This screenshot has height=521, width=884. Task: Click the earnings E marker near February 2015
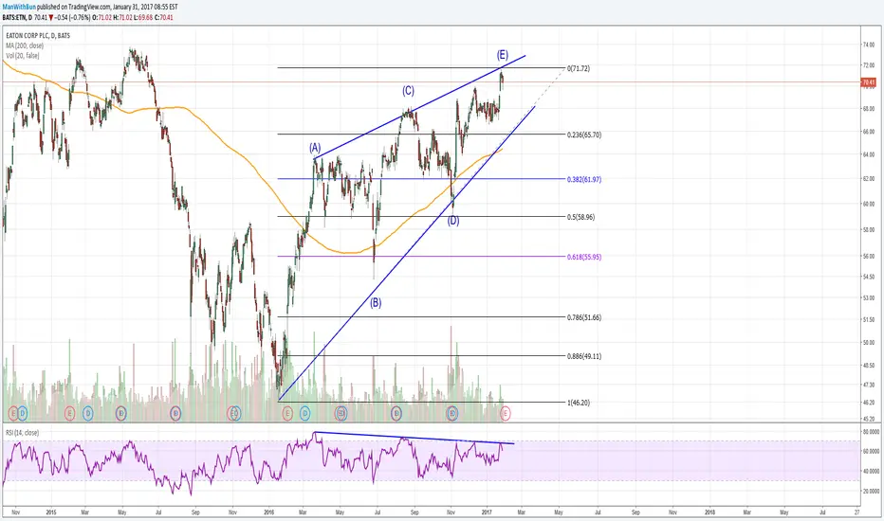coord(69,413)
